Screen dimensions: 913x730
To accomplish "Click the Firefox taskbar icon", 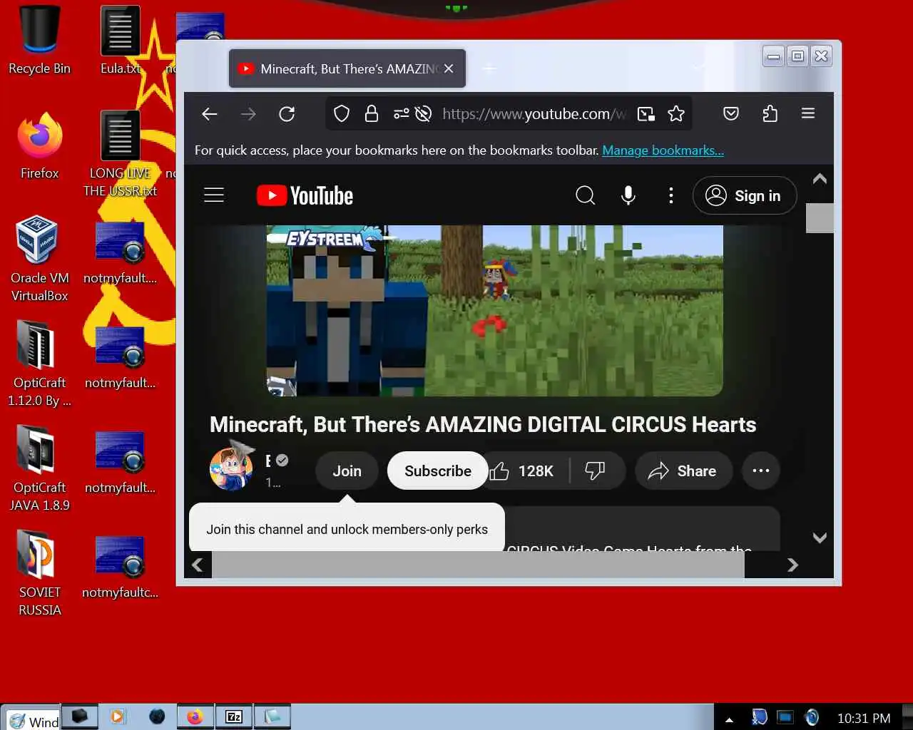I will (x=195, y=716).
